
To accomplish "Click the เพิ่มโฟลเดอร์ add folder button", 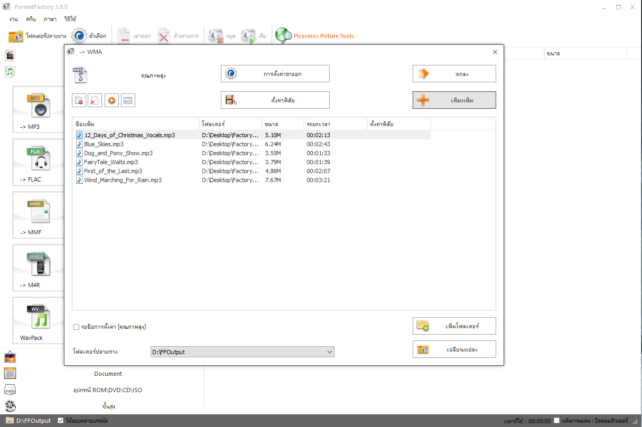I will click(x=454, y=326).
